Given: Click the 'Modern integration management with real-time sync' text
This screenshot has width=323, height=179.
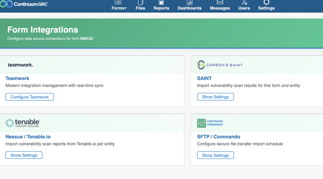Looking at the screenshot, I should (54, 86).
